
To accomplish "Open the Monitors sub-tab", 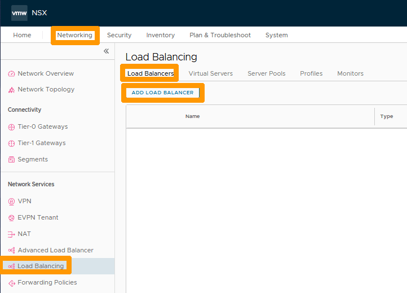I will click(x=350, y=73).
